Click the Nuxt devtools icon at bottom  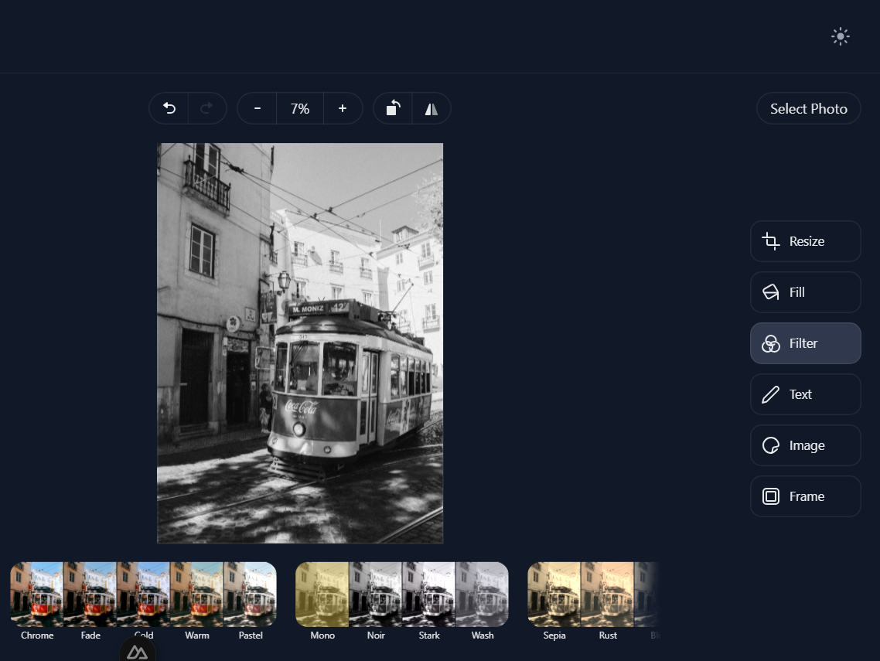tap(137, 652)
